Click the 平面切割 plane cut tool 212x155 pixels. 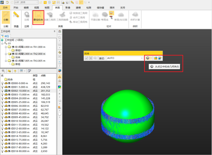95,17
